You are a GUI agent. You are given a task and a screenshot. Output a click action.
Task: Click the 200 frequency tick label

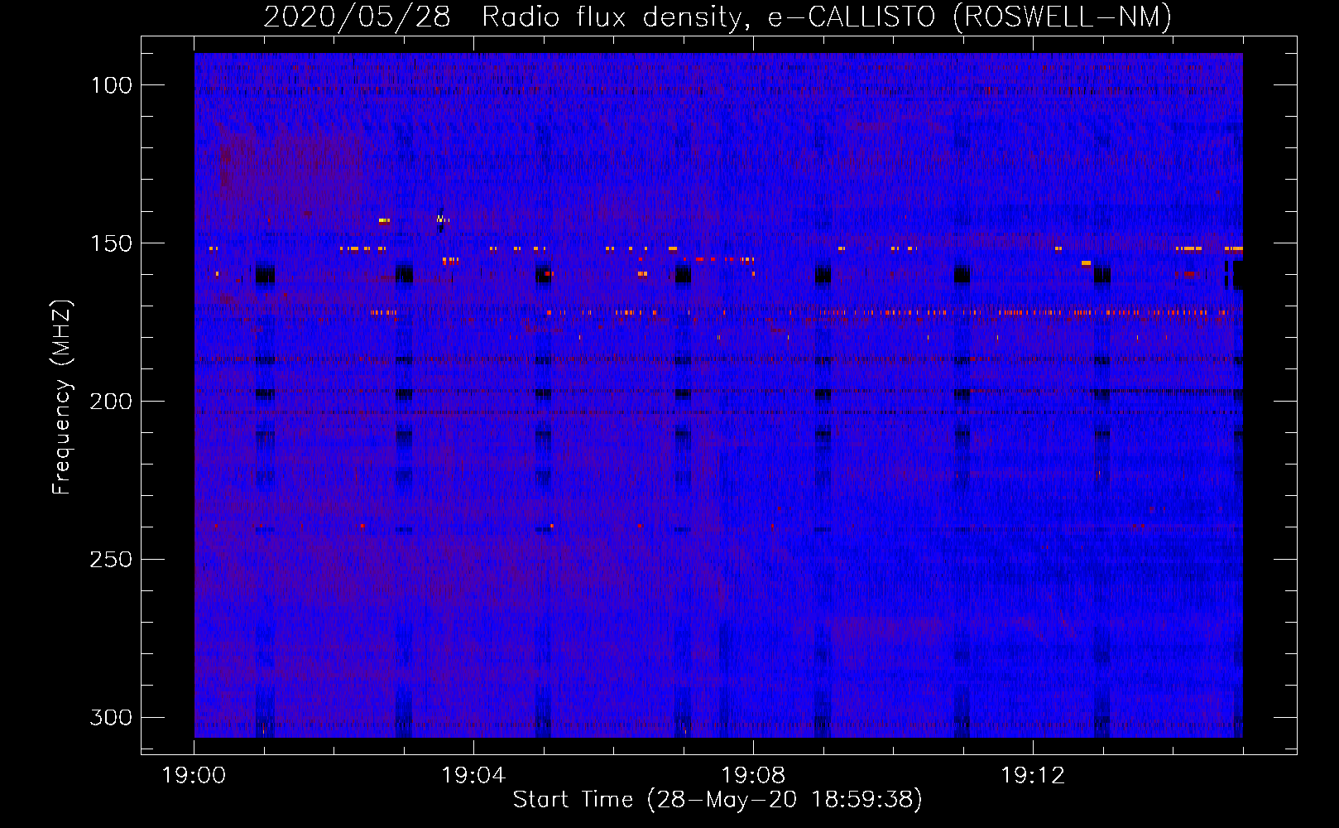coord(112,402)
